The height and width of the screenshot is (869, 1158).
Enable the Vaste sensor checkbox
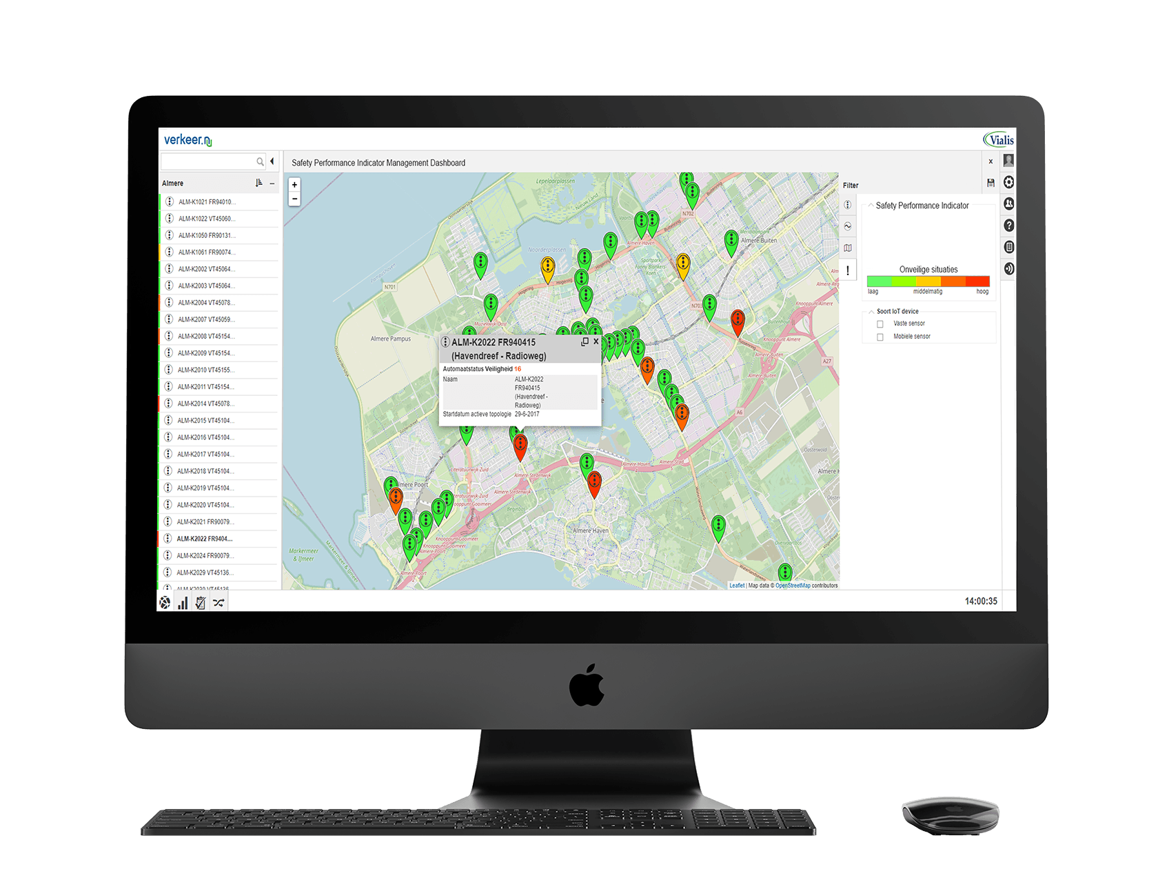pyautogui.click(x=880, y=324)
